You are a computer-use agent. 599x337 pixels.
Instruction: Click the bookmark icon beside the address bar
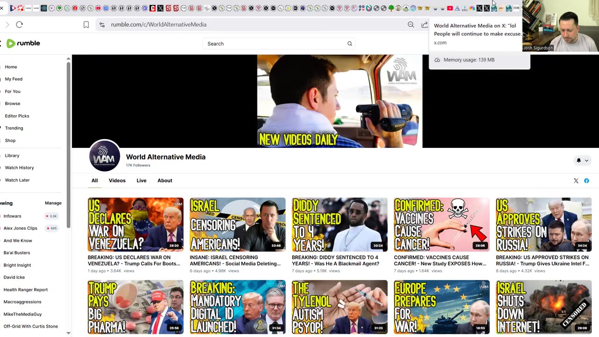[86, 25]
